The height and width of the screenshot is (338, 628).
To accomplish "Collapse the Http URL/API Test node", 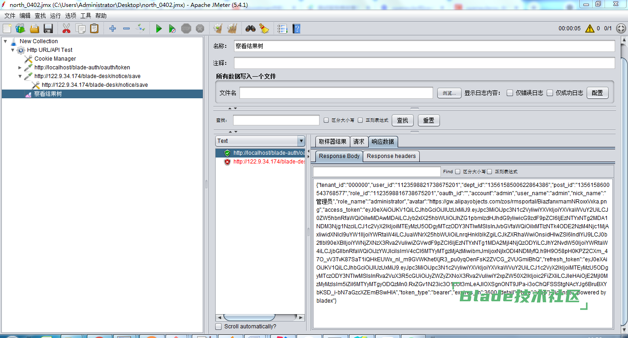I will pos(13,50).
